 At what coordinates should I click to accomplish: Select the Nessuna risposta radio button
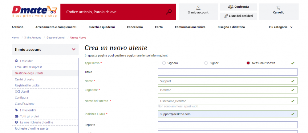pos(248,63)
